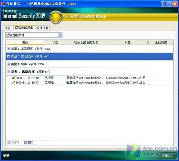
Task: Click the plus icon in 对象 header
Action: [x=148, y=42]
